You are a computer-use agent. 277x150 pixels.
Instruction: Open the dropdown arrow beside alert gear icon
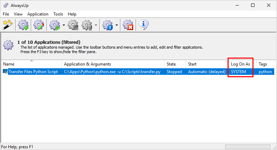(x=117, y=25)
